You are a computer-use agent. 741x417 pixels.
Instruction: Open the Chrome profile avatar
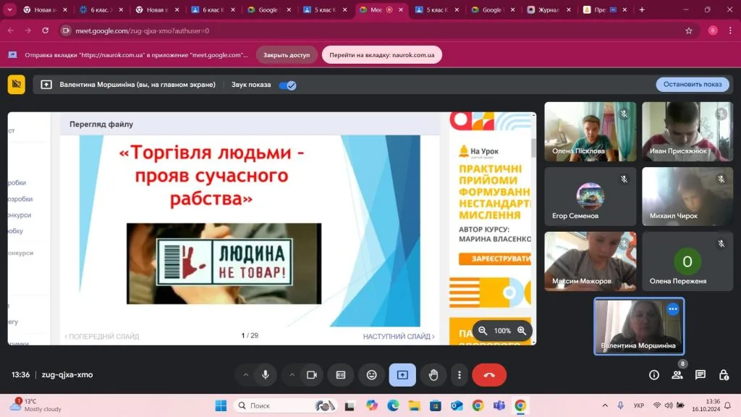click(x=713, y=30)
